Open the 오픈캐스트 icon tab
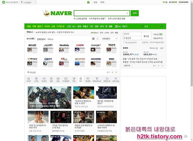Image resolution: width=193 pixels, height=141 pixels. [x=107, y=79]
